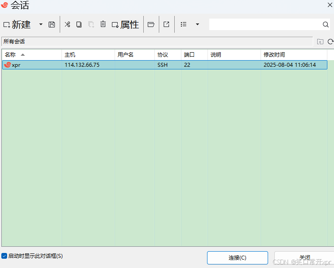Image resolution: width=334 pixels, height=268 pixels.
Task: Click the cut scissors icon
Action: [x=67, y=25]
